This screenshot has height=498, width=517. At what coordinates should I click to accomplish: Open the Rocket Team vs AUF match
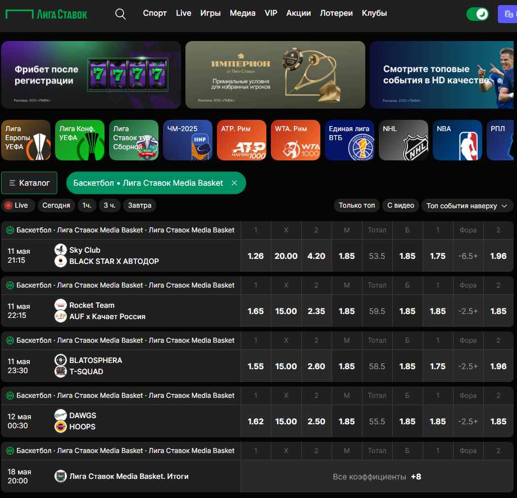click(121, 311)
